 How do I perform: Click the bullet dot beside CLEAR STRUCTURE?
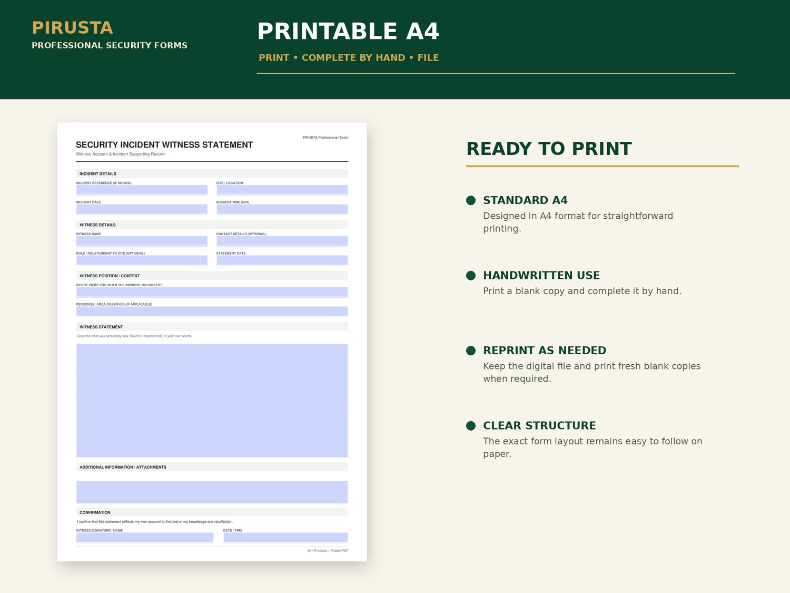(471, 426)
